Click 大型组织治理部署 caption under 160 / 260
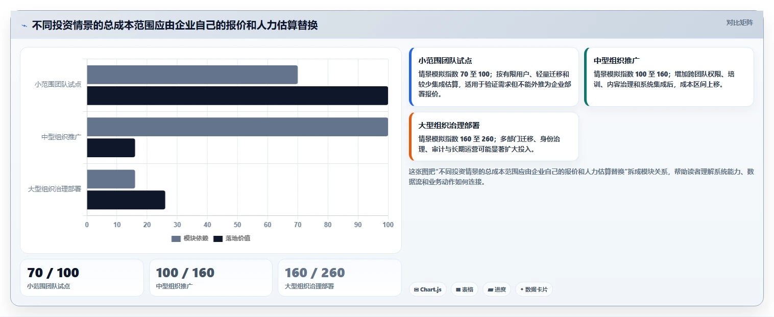The width and height of the screenshot is (774, 317). pos(309,286)
